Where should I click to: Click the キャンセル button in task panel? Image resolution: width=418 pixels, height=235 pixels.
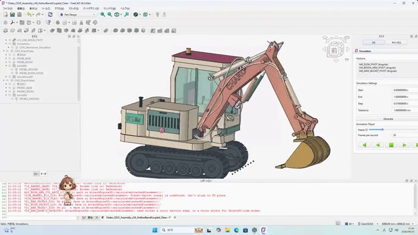coord(396,42)
